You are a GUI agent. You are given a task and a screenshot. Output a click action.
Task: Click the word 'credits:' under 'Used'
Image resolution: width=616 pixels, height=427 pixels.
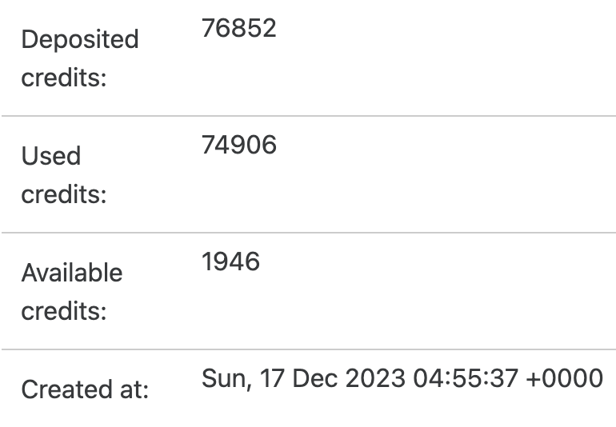[x=64, y=194]
